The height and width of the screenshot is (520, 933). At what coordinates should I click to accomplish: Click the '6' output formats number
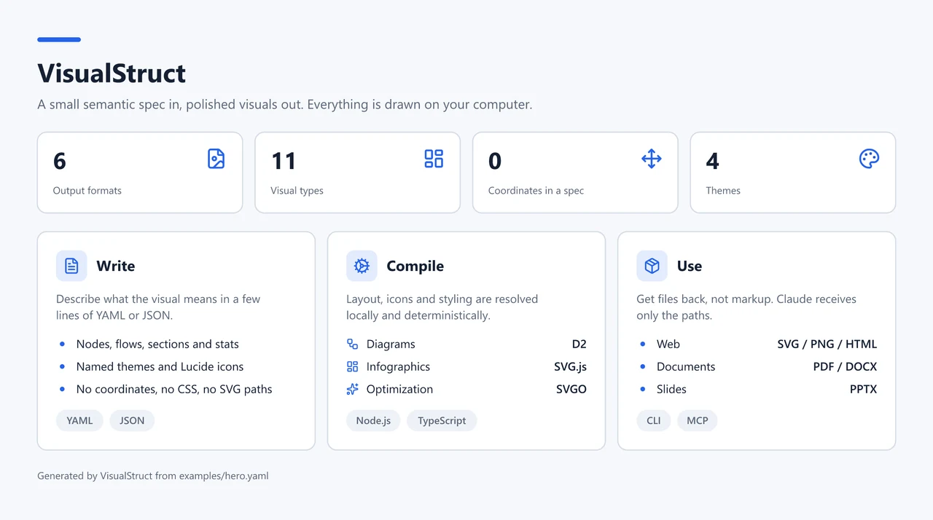(x=60, y=161)
